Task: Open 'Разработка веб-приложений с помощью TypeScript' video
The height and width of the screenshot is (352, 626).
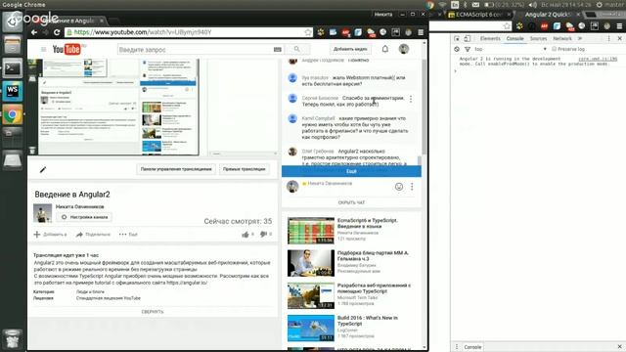Action: (x=311, y=295)
